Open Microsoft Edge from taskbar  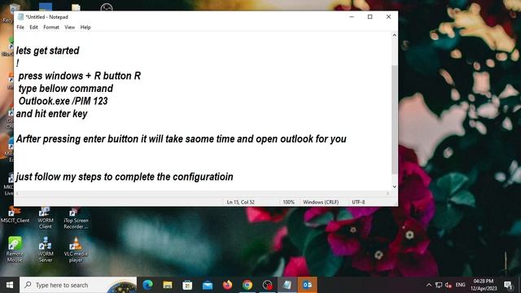pos(147,285)
